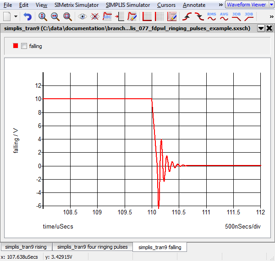This screenshot has height=261, width=275.
Task: Click the crossed-out eye Hide Curves icon
Action: point(94,17)
